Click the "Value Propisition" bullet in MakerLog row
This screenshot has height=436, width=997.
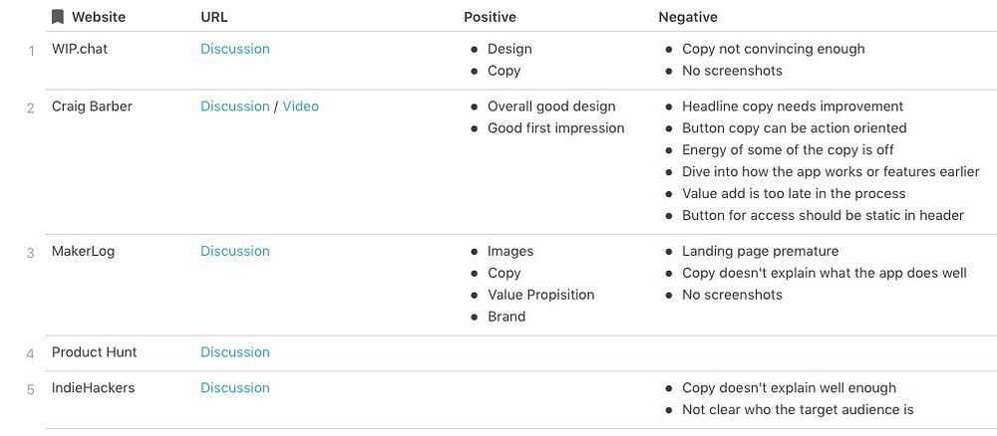[540, 295]
